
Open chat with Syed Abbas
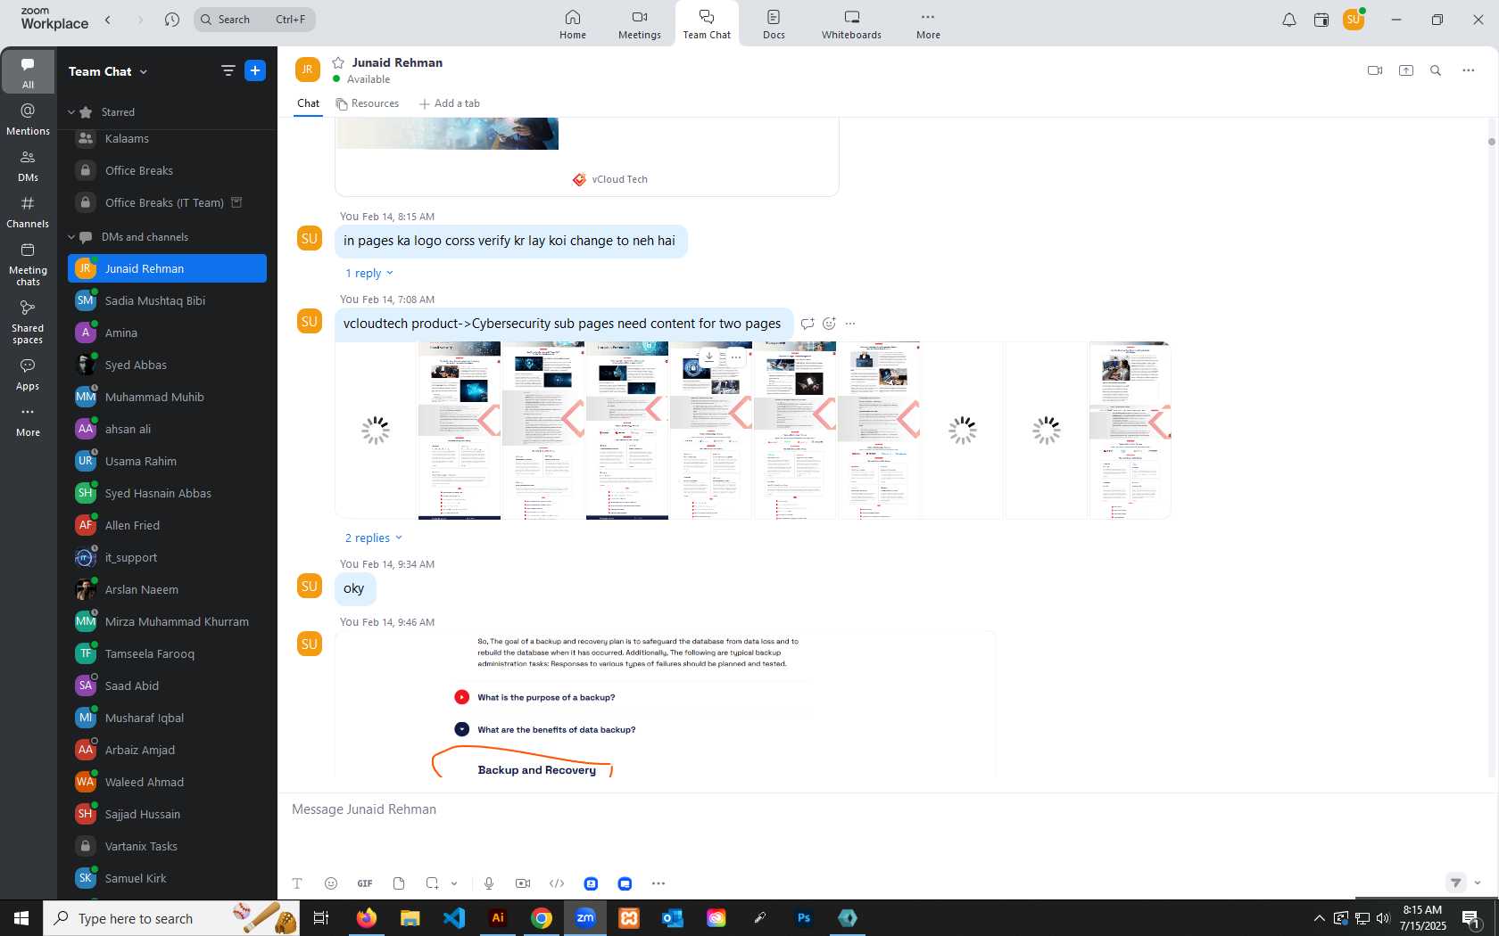[167, 365]
